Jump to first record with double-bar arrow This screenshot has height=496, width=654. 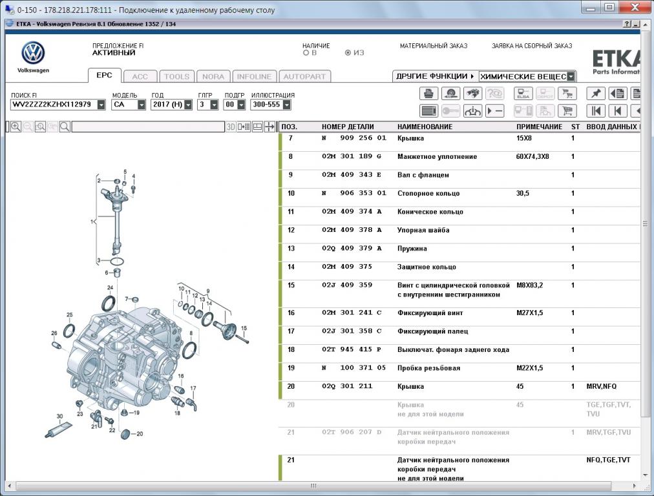point(596,111)
